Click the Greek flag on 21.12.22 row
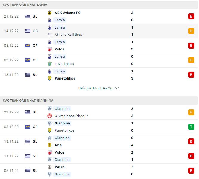This screenshot has width=199, height=179. 28,16
